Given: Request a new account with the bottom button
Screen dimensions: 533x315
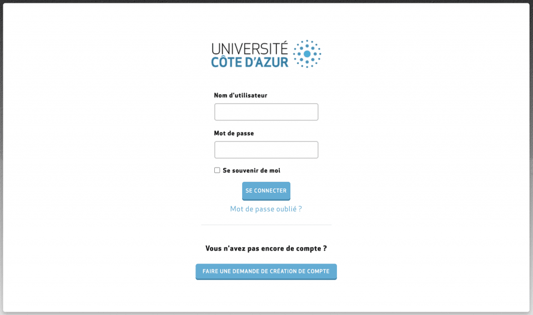Looking at the screenshot, I should [266, 271].
